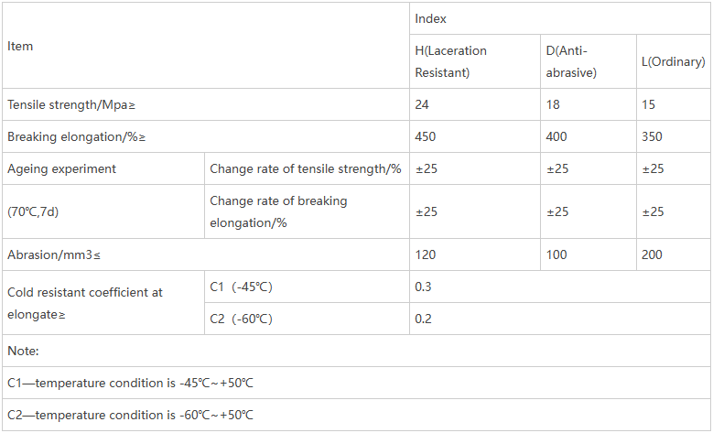
Task: Select Change rate of tensile strength/% cell
Action: click(306, 168)
